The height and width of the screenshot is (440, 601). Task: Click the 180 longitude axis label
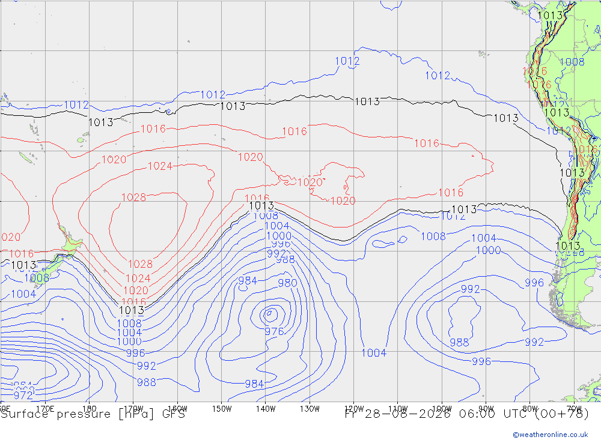(90, 409)
